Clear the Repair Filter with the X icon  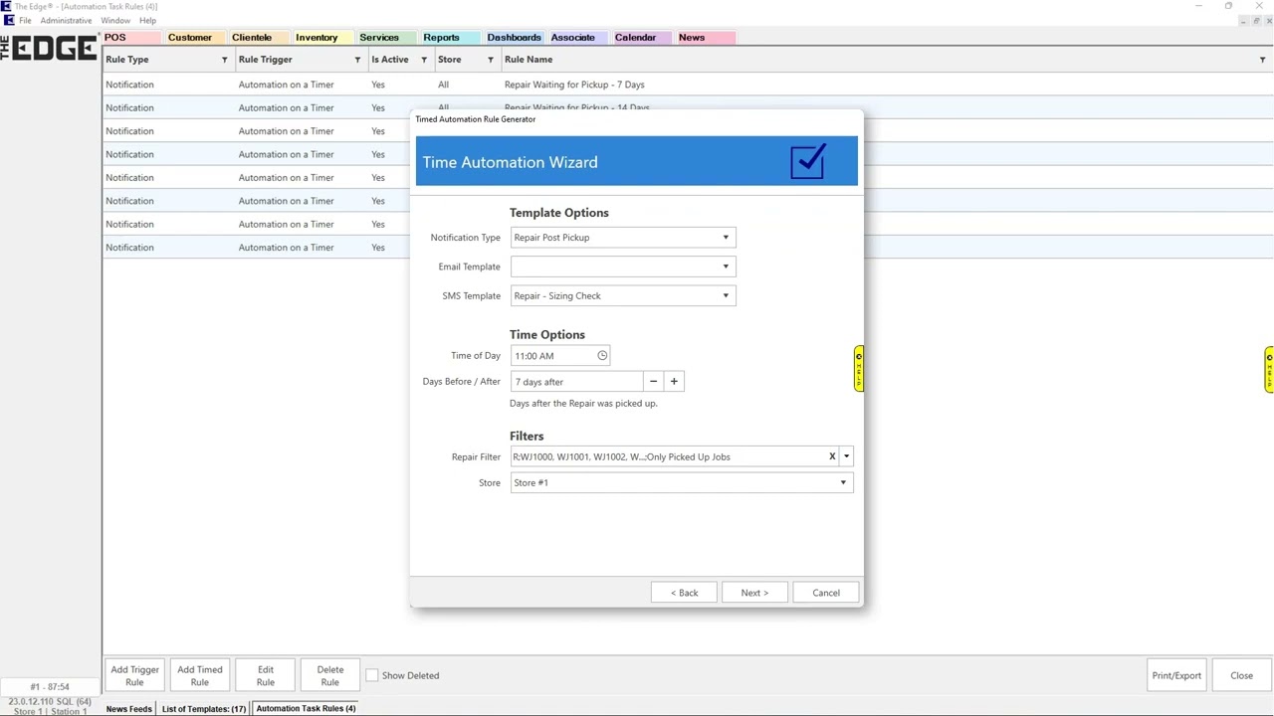832,456
